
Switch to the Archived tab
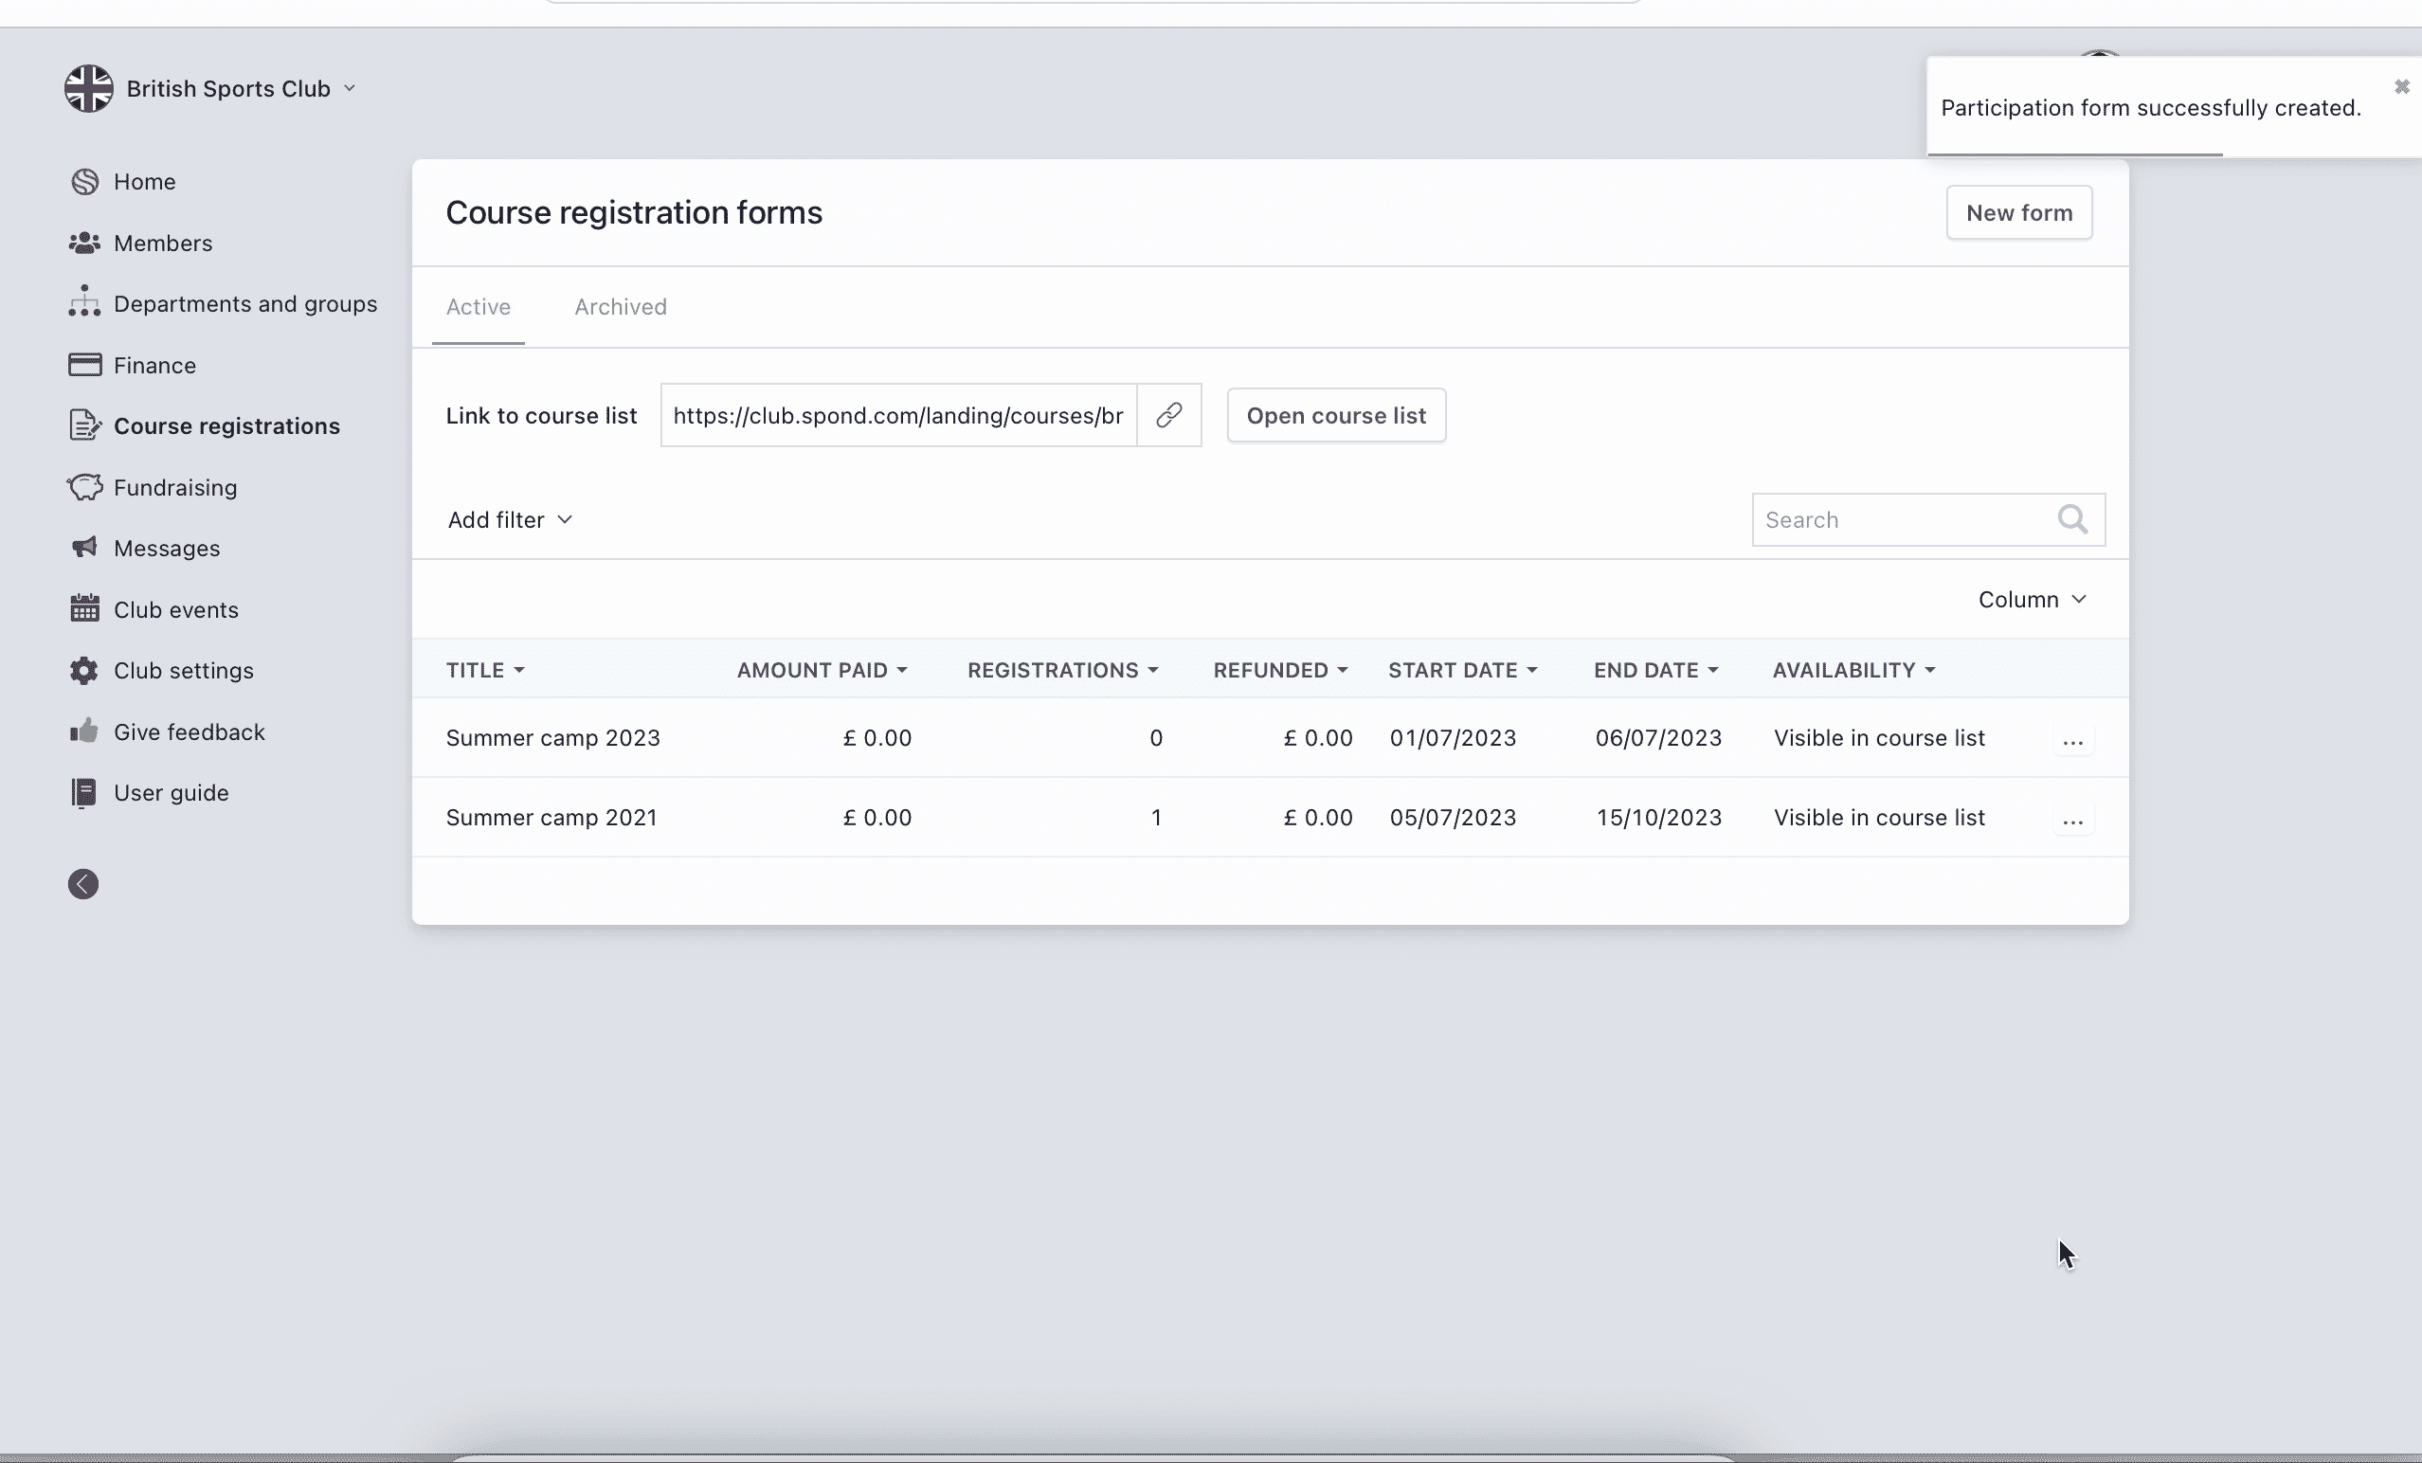click(x=621, y=307)
